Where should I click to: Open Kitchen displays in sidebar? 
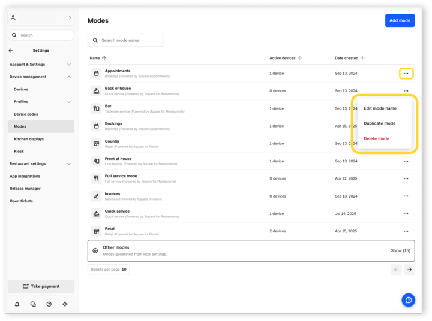click(x=29, y=139)
